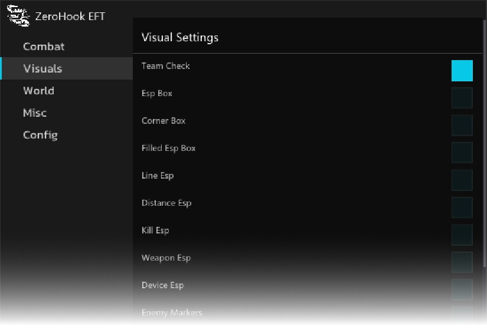Viewport: 487px width, 336px height.
Task: Click the Esp Box label text
Action: pyautogui.click(x=157, y=93)
